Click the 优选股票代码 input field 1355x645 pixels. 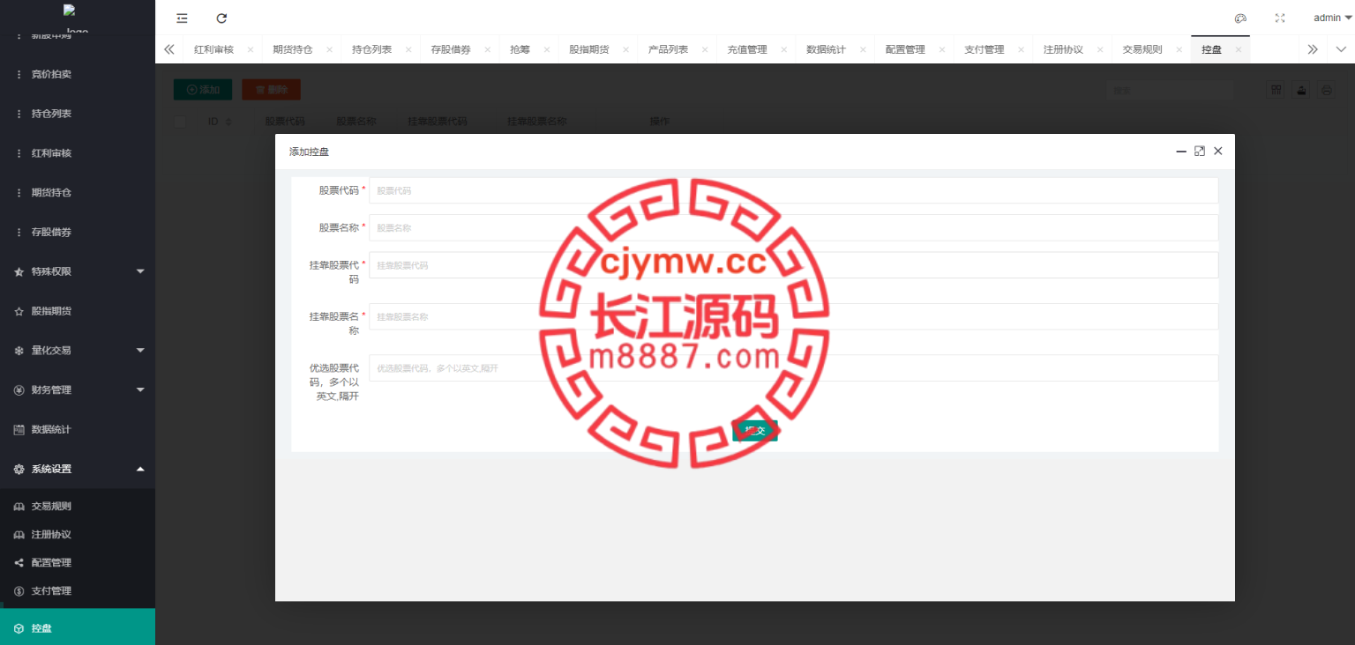(x=793, y=368)
